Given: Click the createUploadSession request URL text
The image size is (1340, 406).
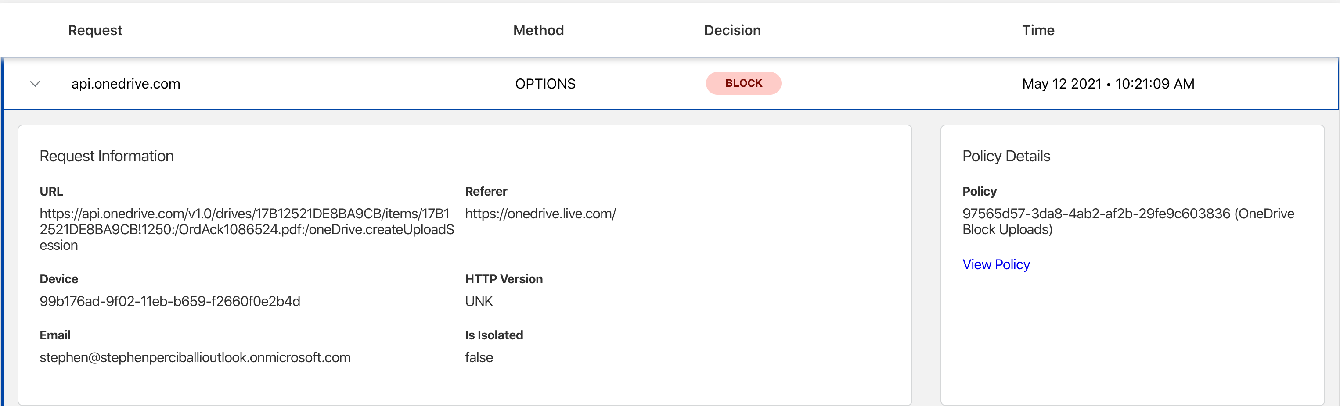Looking at the screenshot, I should point(247,229).
